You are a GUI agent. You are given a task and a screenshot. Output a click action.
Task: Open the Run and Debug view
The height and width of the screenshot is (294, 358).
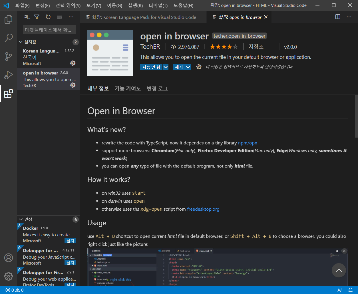click(9, 75)
